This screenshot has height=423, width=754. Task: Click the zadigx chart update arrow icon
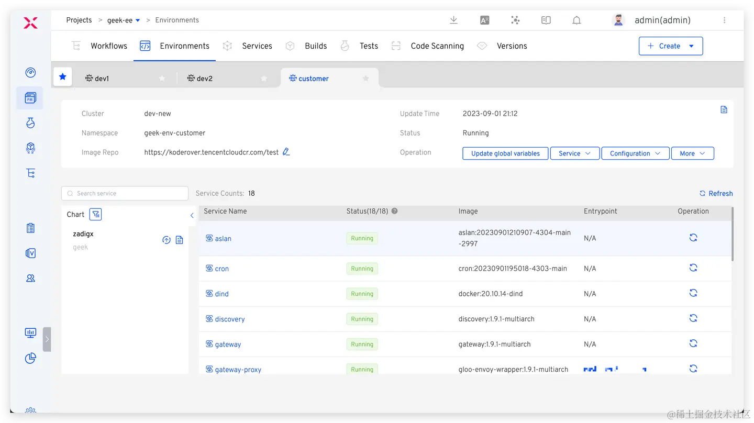[167, 240]
